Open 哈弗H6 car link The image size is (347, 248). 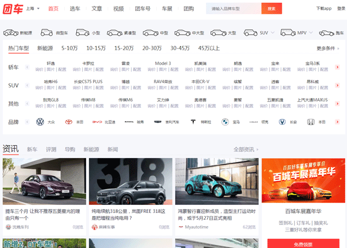coord(51,82)
